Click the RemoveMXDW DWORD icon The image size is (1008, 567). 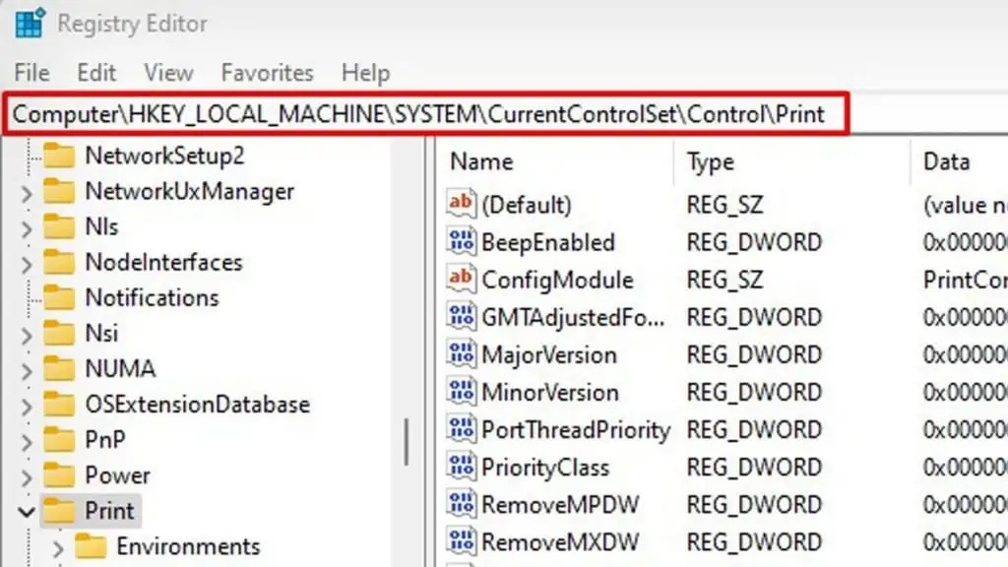tap(462, 542)
